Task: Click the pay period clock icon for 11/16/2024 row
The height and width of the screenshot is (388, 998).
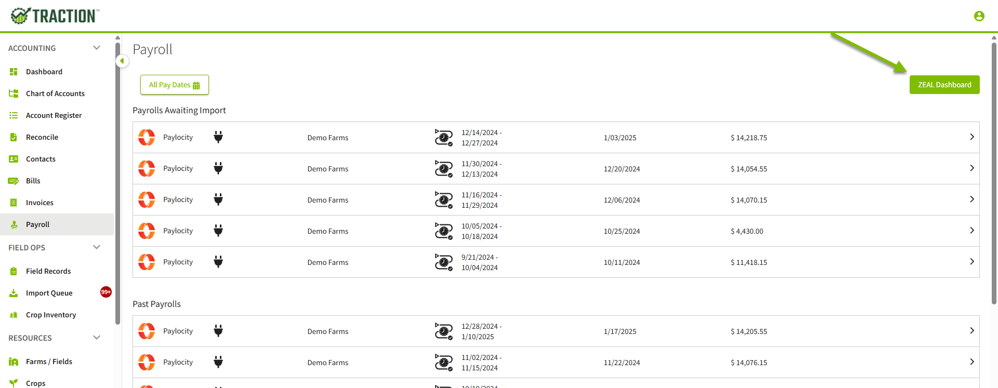Action: 444,200
